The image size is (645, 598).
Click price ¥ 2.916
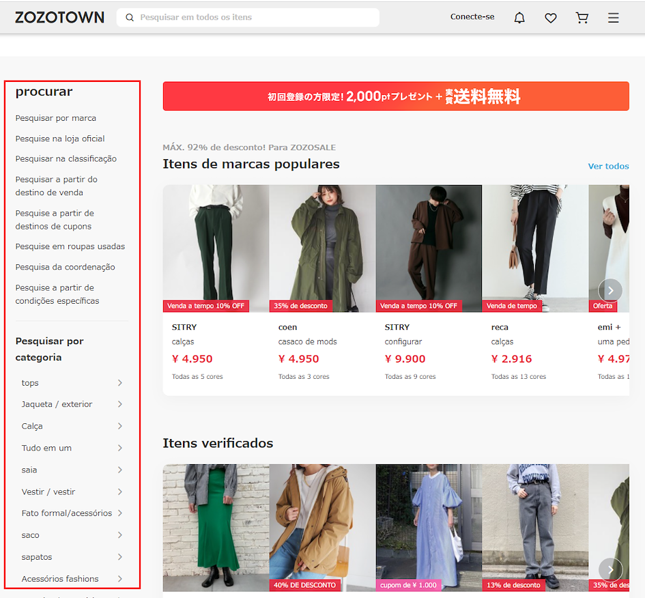click(511, 359)
